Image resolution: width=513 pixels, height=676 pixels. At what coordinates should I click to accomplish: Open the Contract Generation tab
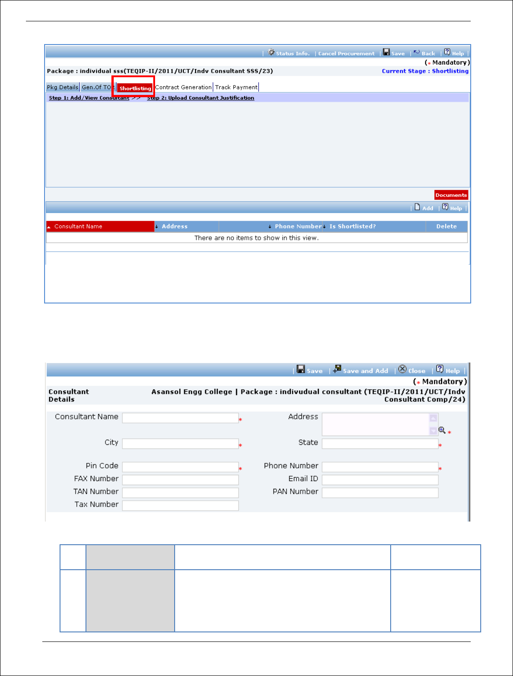pyautogui.click(x=183, y=87)
